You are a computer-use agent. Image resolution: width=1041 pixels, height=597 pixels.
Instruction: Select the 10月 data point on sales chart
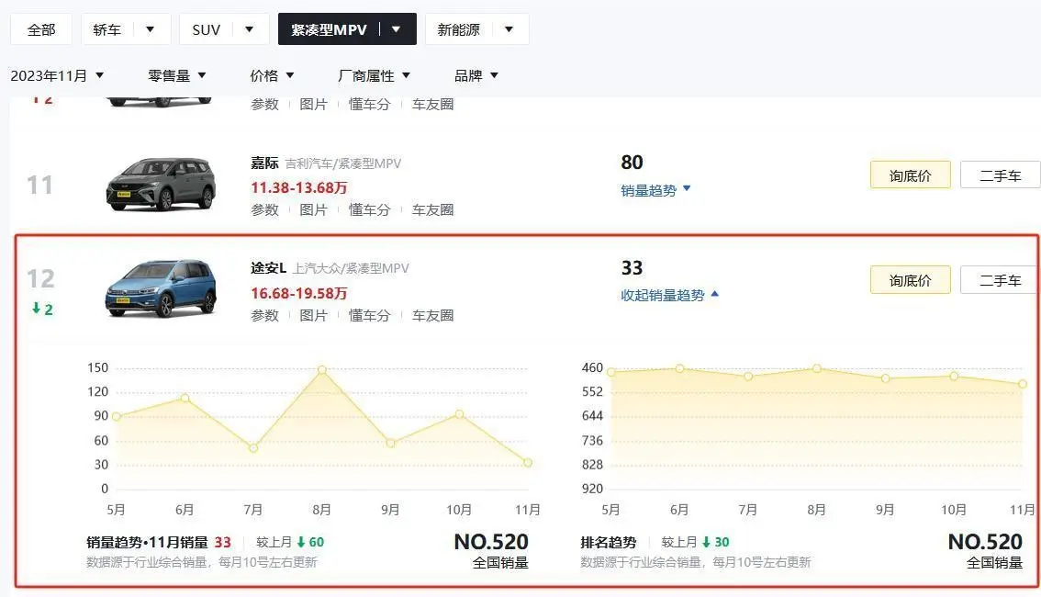(x=459, y=414)
